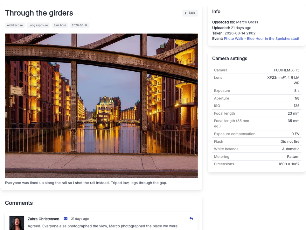Image resolution: width=306 pixels, height=230 pixels.
Task: Click the flash value Did not fire
Action: (290, 141)
